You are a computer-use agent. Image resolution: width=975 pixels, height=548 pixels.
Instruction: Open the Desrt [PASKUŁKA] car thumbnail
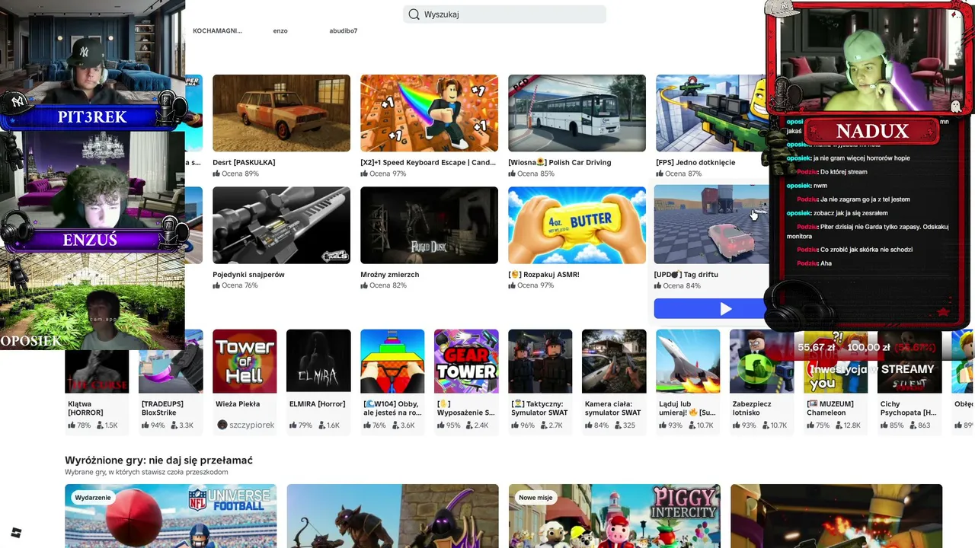pos(281,113)
